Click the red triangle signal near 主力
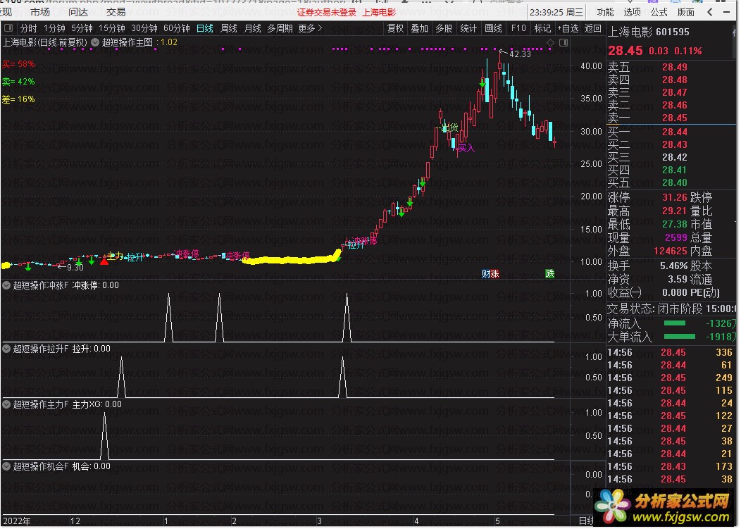741x529 pixels. tap(104, 261)
